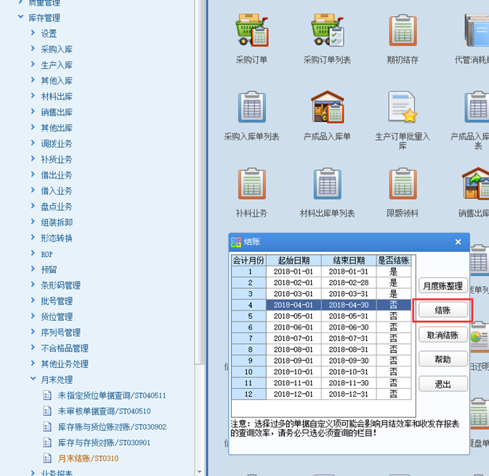Viewport: 489px width, 476px height.
Task: Expand the 设置 tree node
Action: (x=33, y=33)
